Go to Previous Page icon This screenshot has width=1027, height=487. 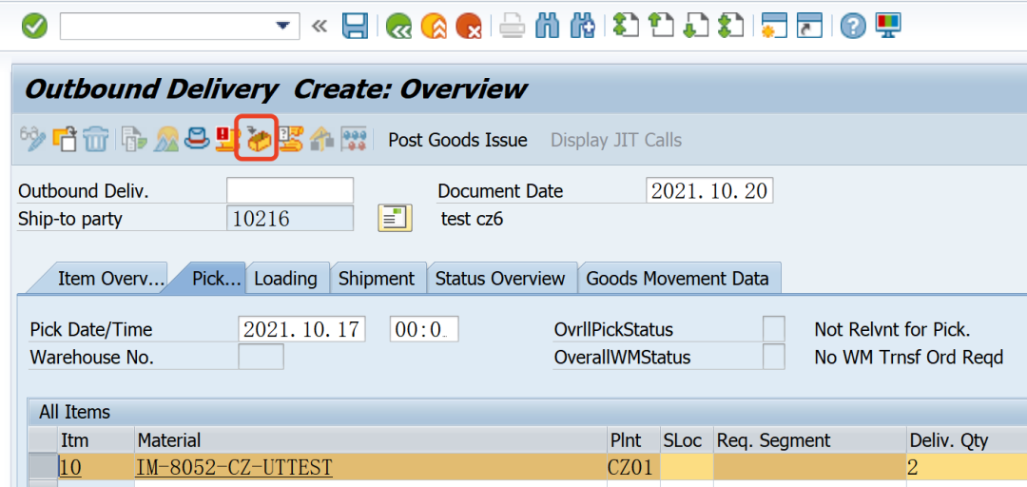pos(661,27)
